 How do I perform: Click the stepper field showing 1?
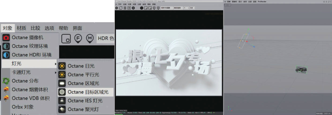[186, 8]
